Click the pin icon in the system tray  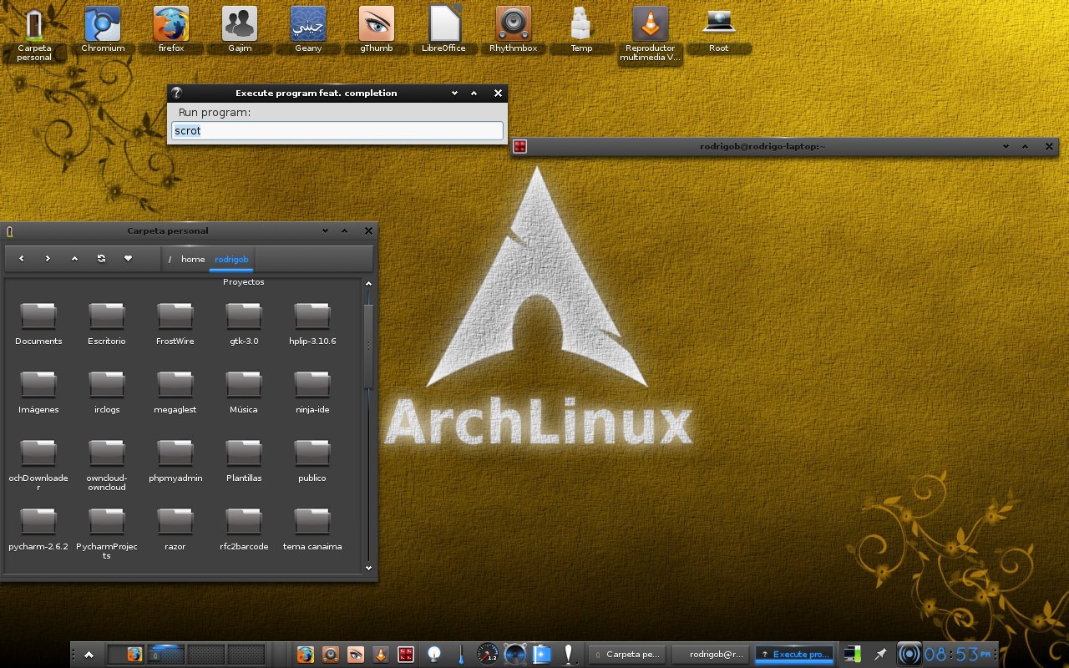tap(880, 655)
